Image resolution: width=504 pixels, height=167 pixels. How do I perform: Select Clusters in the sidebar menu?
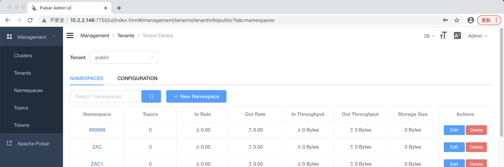(23, 56)
